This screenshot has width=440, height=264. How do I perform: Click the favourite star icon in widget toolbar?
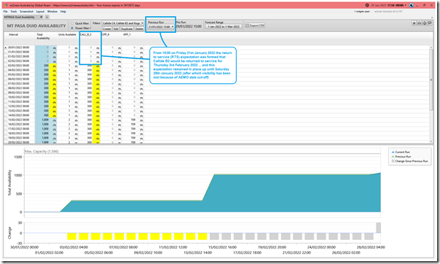pyautogui.click(x=414, y=23)
